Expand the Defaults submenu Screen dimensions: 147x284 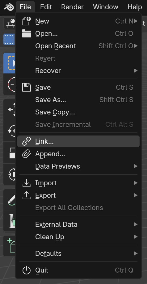tap(78, 253)
